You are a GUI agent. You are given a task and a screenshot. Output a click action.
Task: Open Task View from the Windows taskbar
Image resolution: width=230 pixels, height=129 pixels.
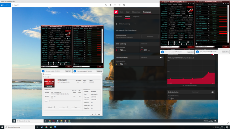[x=37, y=127]
